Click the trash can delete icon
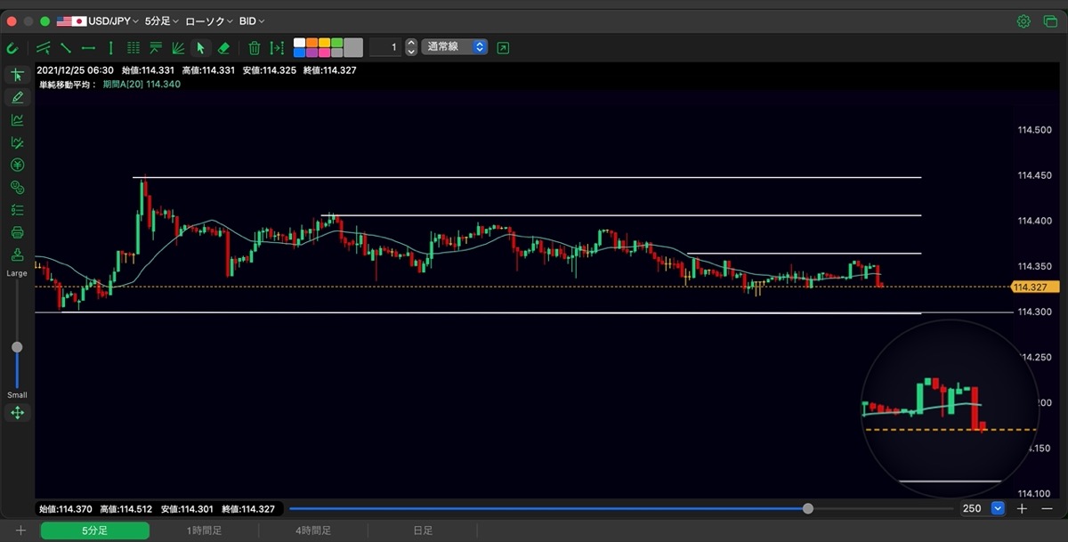 (x=255, y=48)
